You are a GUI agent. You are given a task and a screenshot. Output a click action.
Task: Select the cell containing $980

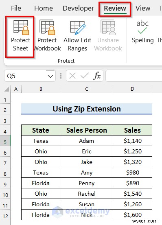[132, 173]
